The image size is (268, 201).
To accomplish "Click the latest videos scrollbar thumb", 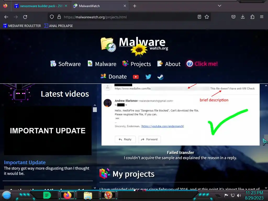I will (x=95, y=110).
